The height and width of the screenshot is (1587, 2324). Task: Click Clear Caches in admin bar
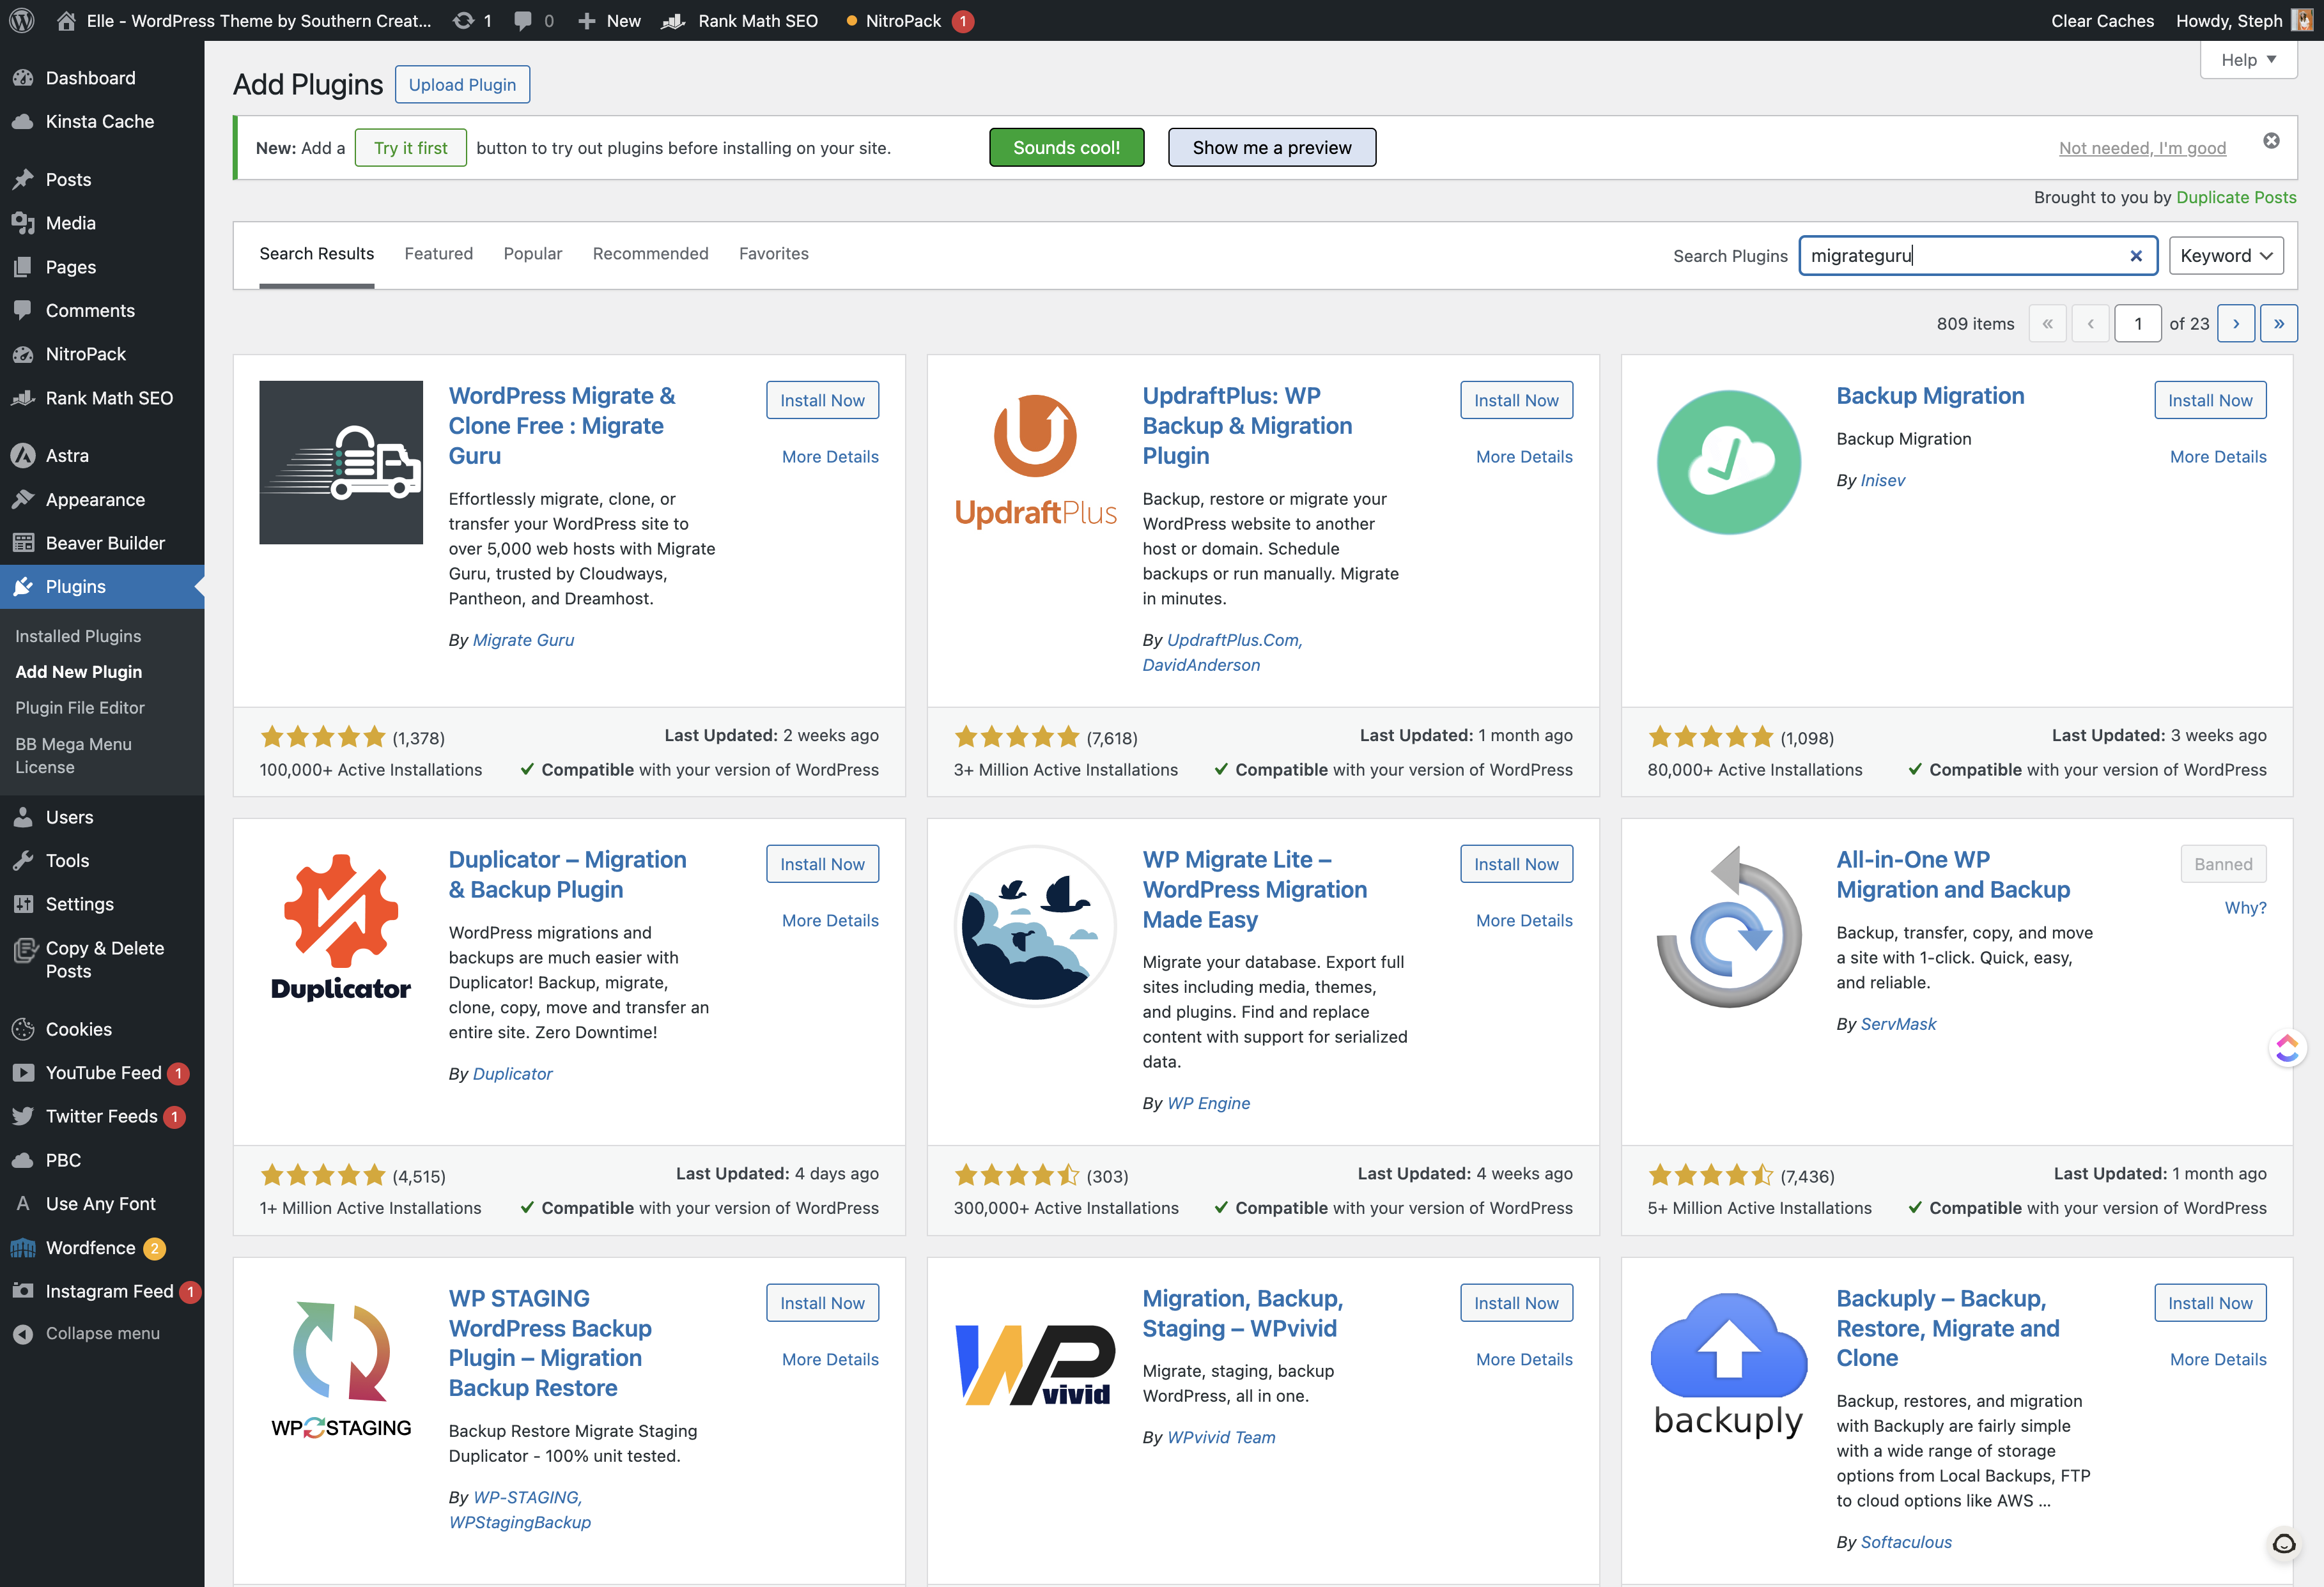(x=2102, y=20)
